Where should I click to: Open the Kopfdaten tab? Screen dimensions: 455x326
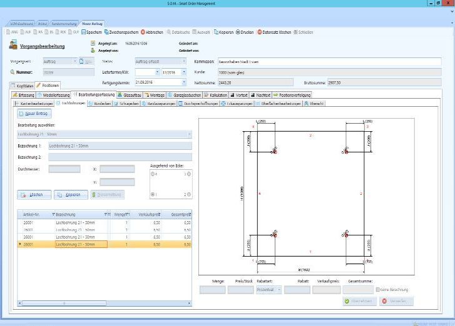[23, 85]
